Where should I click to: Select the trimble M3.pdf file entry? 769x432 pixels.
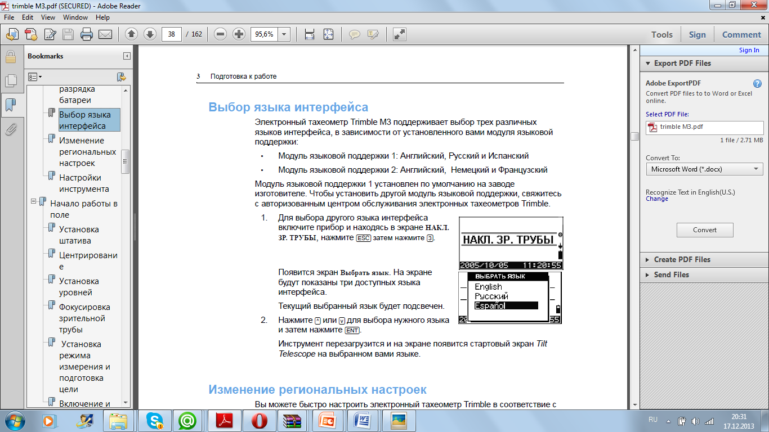coord(704,127)
